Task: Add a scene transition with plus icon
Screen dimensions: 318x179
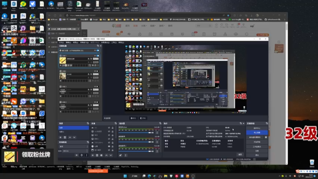Action: [x=76, y=155]
